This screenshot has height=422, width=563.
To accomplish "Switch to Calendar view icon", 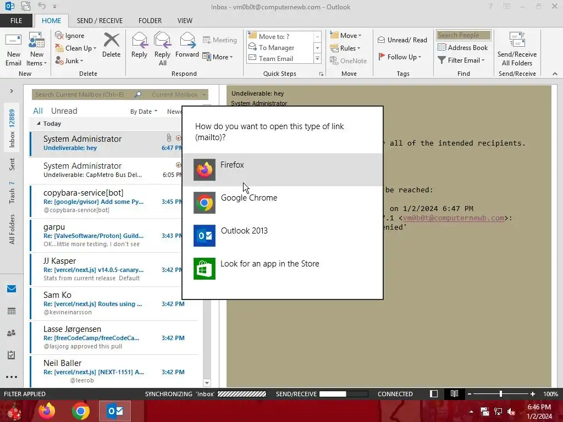I will click(12, 311).
